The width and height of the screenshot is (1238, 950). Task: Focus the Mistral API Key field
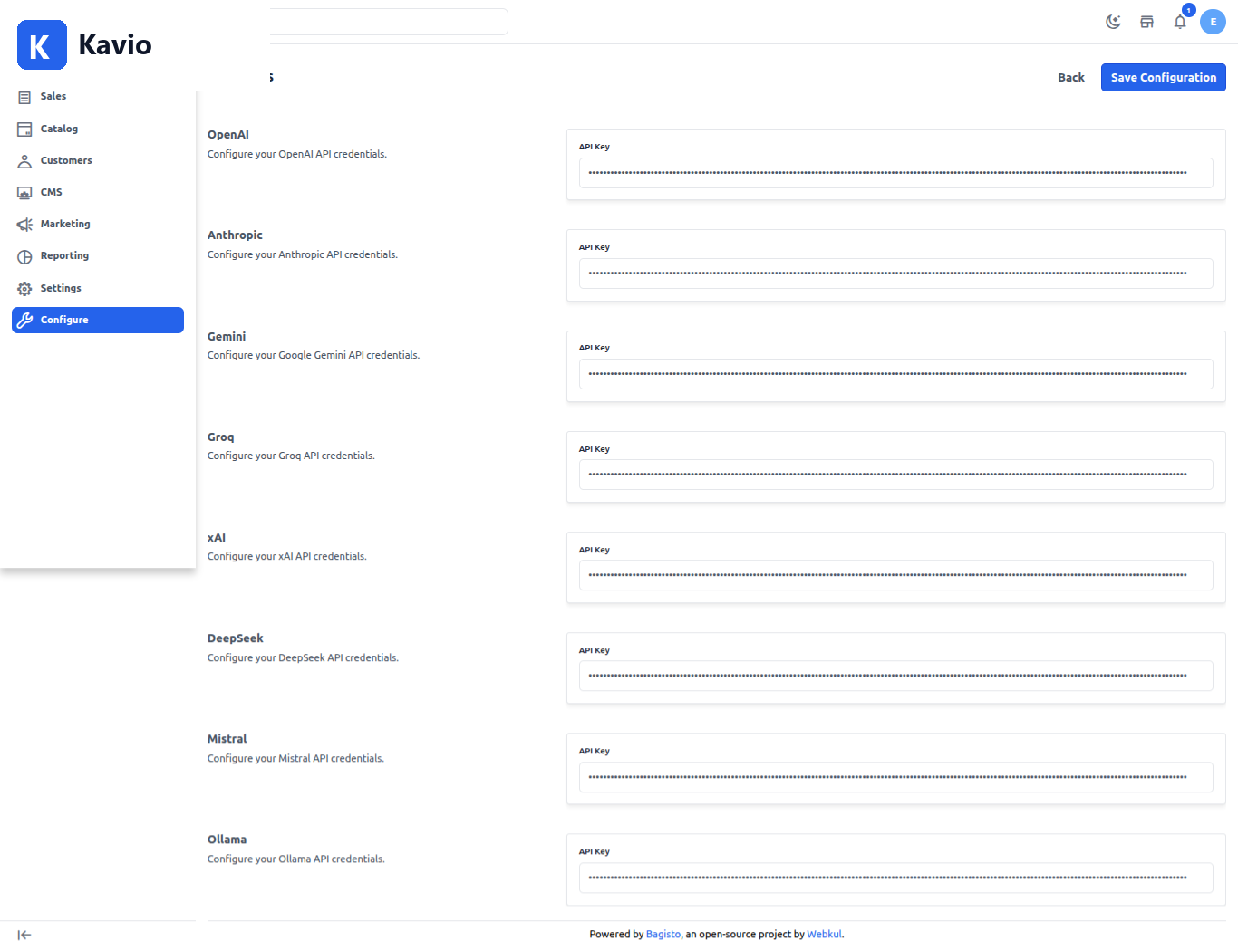point(895,777)
